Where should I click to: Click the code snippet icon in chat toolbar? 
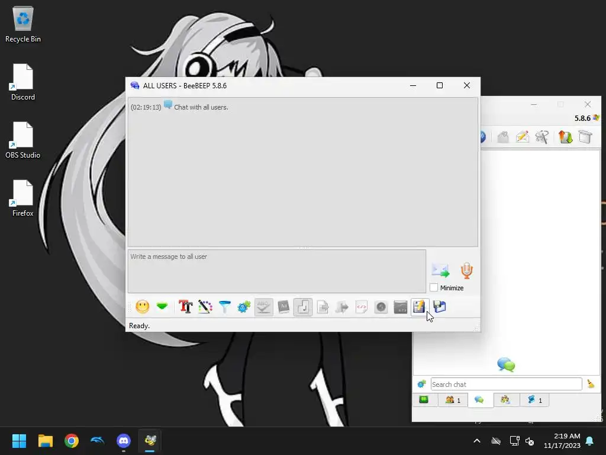click(362, 307)
